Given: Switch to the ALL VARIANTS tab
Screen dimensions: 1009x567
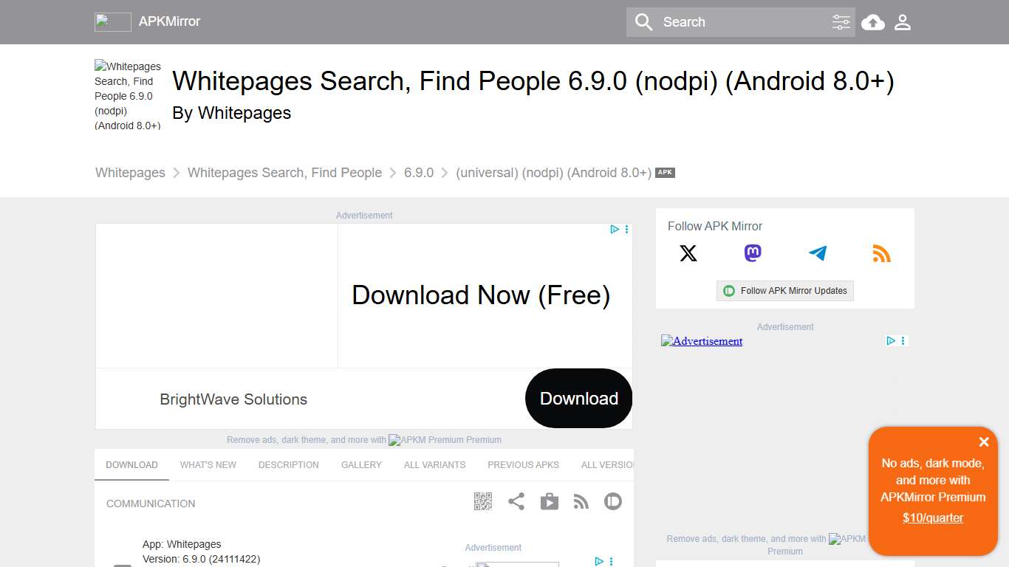Looking at the screenshot, I should coord(434,464).
